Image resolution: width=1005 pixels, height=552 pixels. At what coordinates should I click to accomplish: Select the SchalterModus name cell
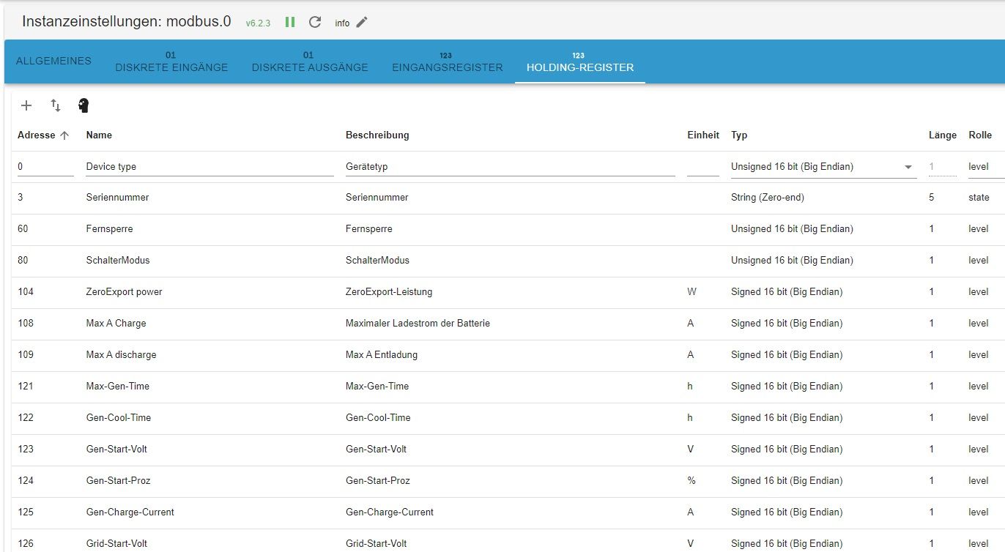click(118, 261)
